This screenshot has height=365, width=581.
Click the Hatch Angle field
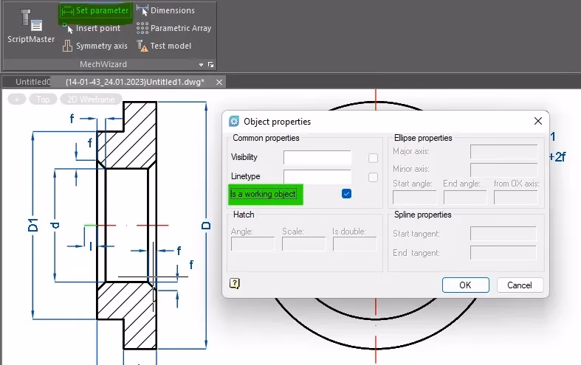pyautogui.click(x=252, y=244)
